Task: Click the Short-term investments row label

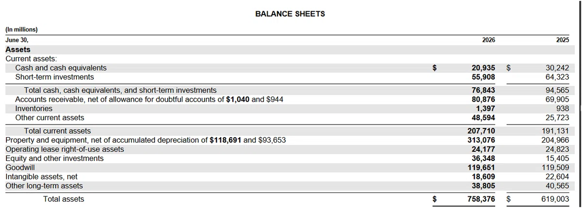Action: pyautogui.click(x=55, y=77)
